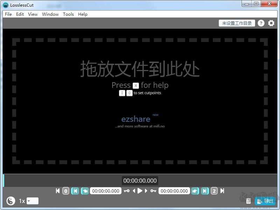Screen dimensions: 280x210
Task: Click the 未设置工作目录 working directory button
Action: (237, 23)
